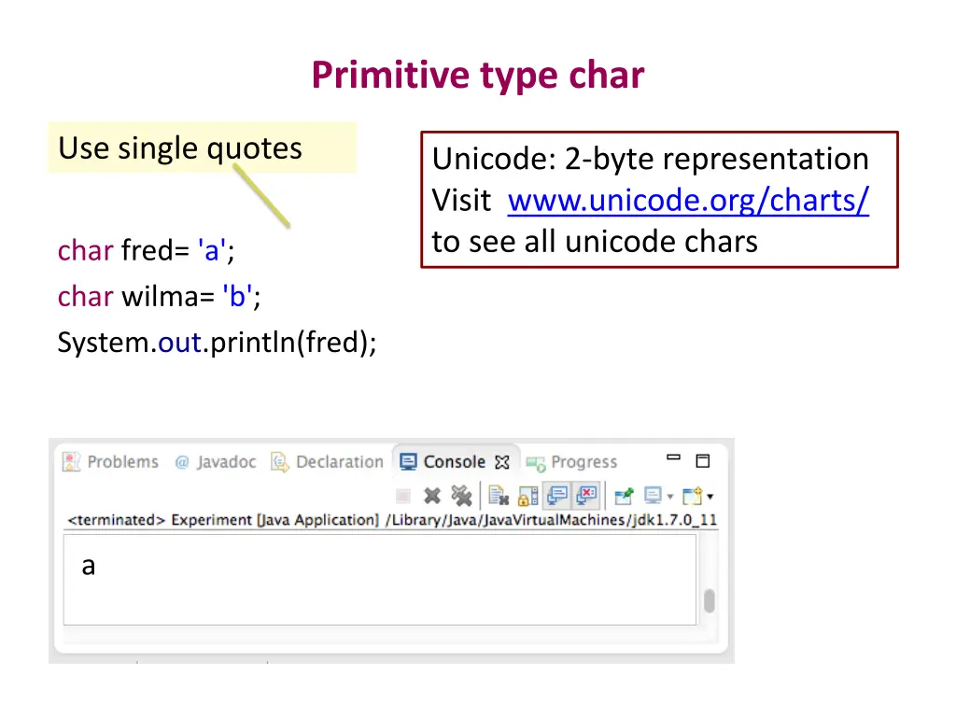Maximize the console panel view

[703, 461]
